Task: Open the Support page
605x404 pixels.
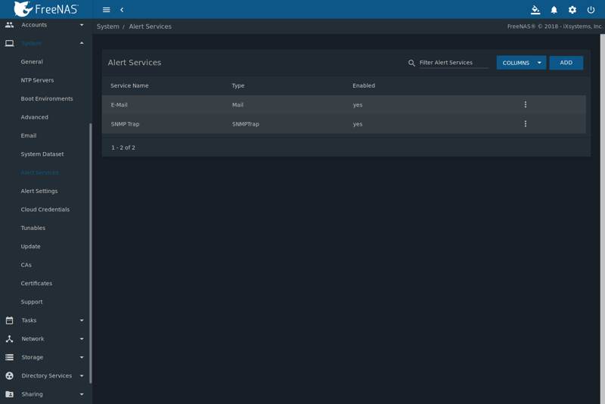Action: coord(32,302)
